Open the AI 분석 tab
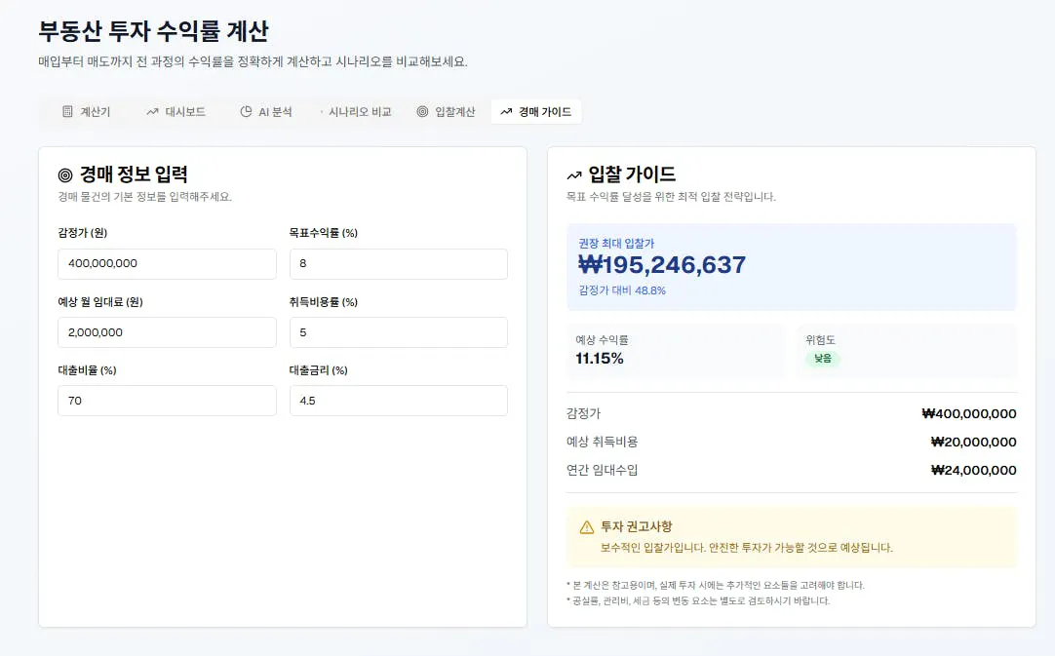The height and width of the screenshot is (656, 1055). click(x=266, y=112)
